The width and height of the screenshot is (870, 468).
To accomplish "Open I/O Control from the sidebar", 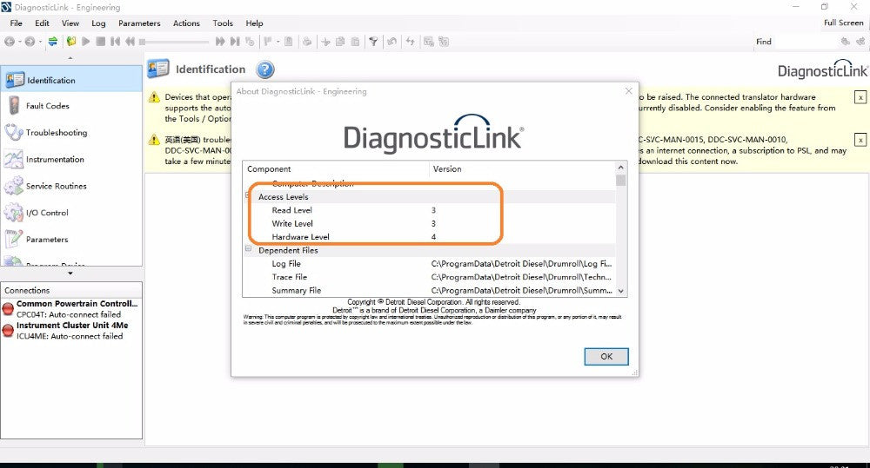I will pos(71,212).
